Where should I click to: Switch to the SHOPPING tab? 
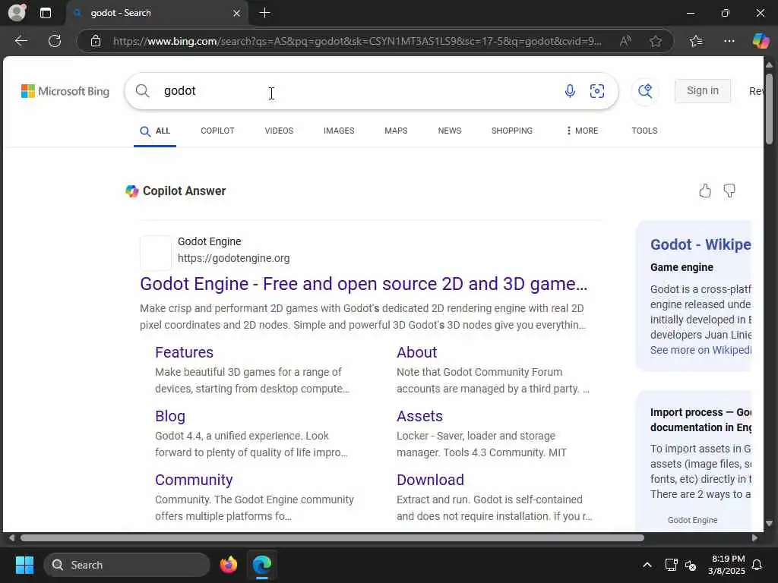(x=511, y=131)
